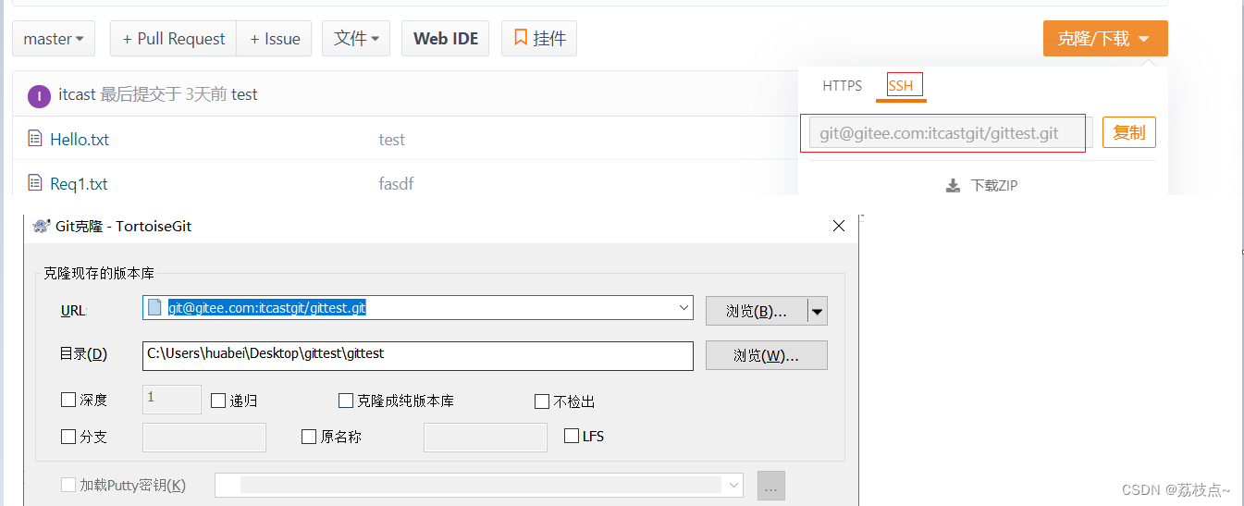1244x506 pixels.
Task: Close the Git克隆 TortoiseGit dialog
Action: (x=839, y=226)
